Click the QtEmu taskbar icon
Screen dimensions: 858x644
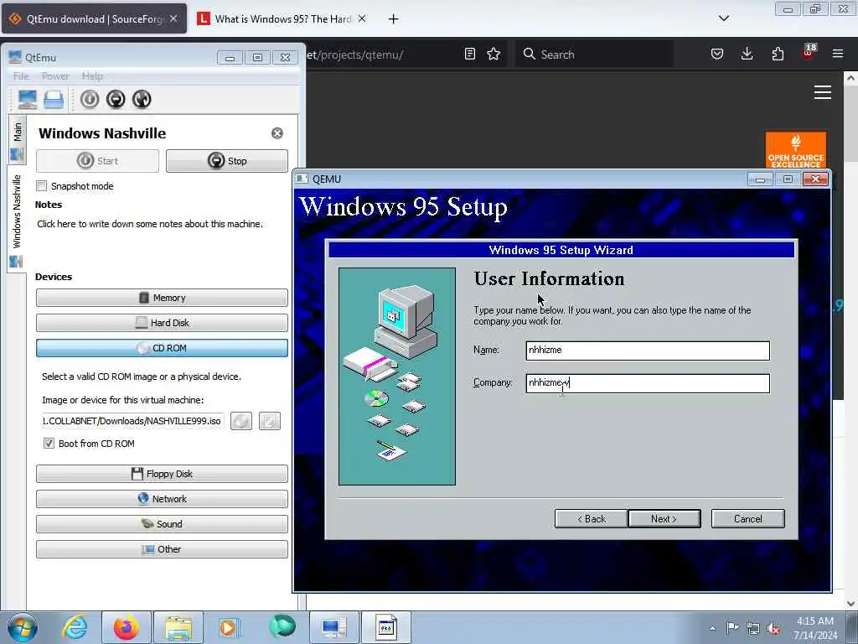tap(334, 627)
